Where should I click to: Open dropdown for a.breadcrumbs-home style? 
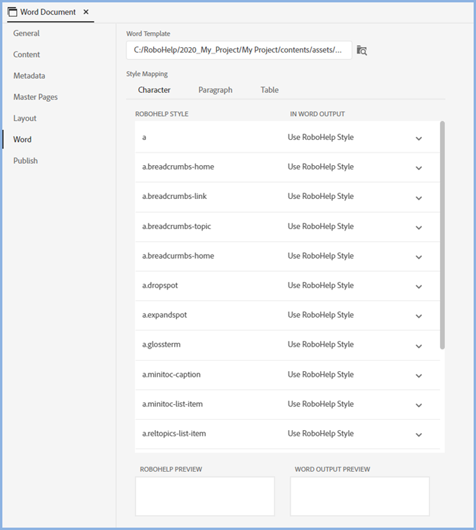point(418,168)
